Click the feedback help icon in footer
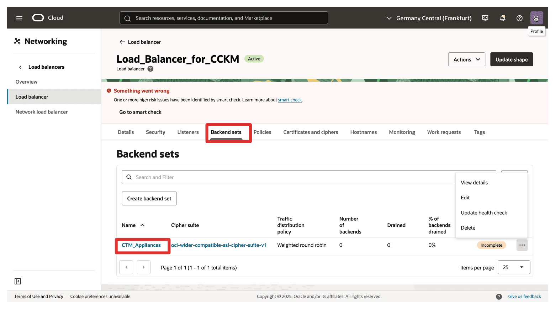The width and height of the screenshot is (555, 309). click(499, 297)
